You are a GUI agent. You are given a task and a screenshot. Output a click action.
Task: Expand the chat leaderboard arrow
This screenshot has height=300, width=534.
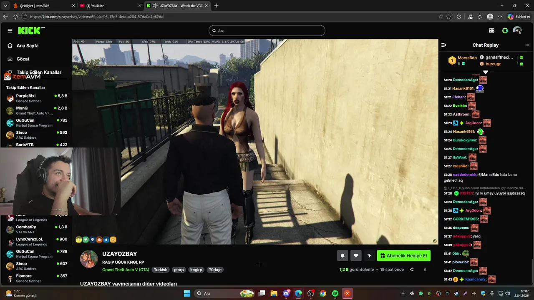pos(485,72)
